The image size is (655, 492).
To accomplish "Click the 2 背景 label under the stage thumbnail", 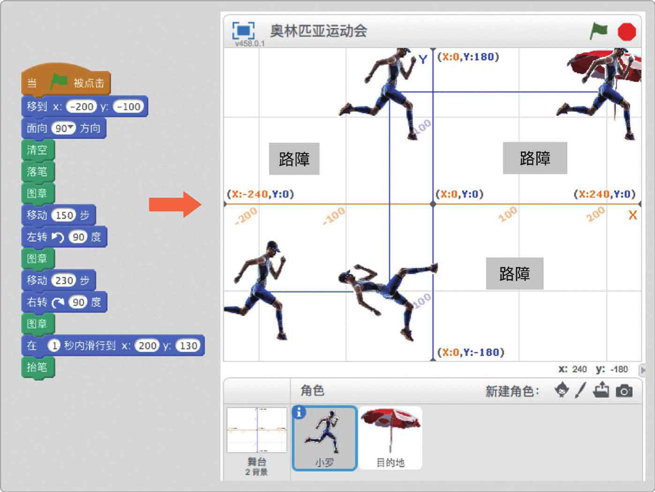I will pos(256,472).
